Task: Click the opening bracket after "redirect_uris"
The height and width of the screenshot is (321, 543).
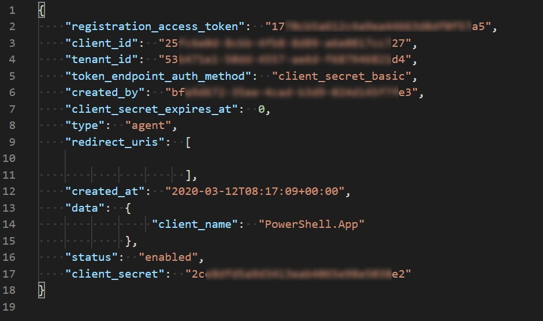Action: 188,142
